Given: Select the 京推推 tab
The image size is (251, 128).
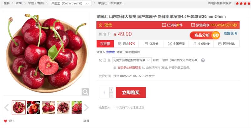Looking at the screenshot, I should pyautogui.click(x=105, y=44).
